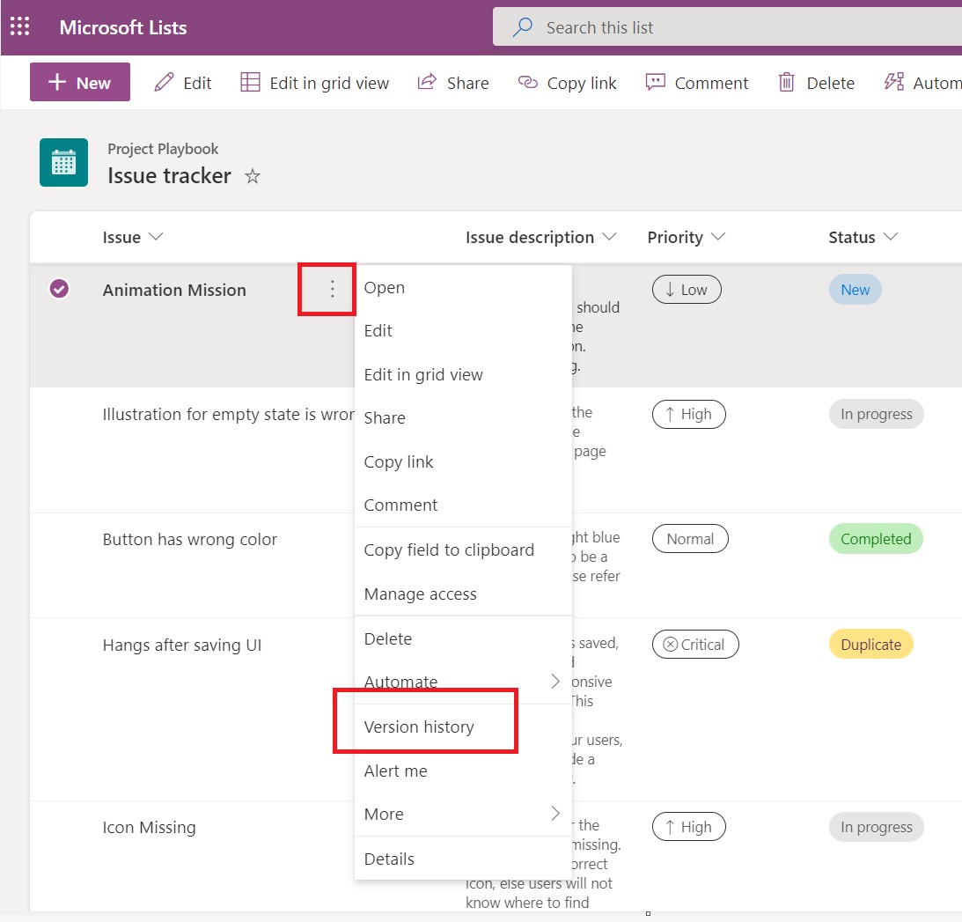
Task: Click the three-dot actions for Animation Mission
Action: click(332, 289)
